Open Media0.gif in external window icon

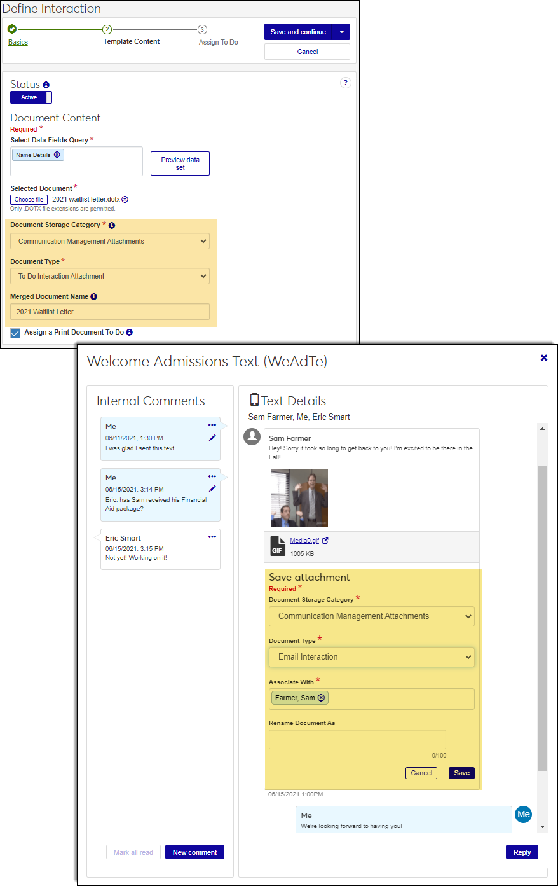[325, 541]
